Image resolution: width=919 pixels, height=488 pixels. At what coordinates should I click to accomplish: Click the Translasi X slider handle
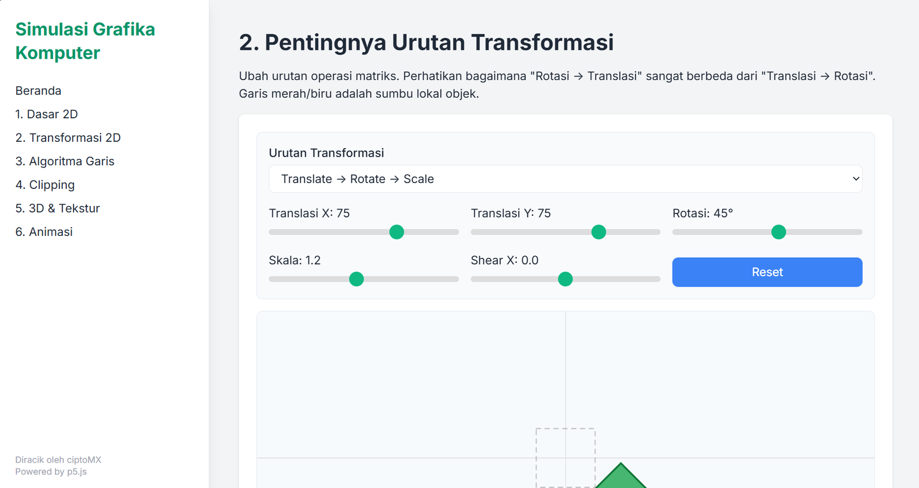(x=396, y=232)
